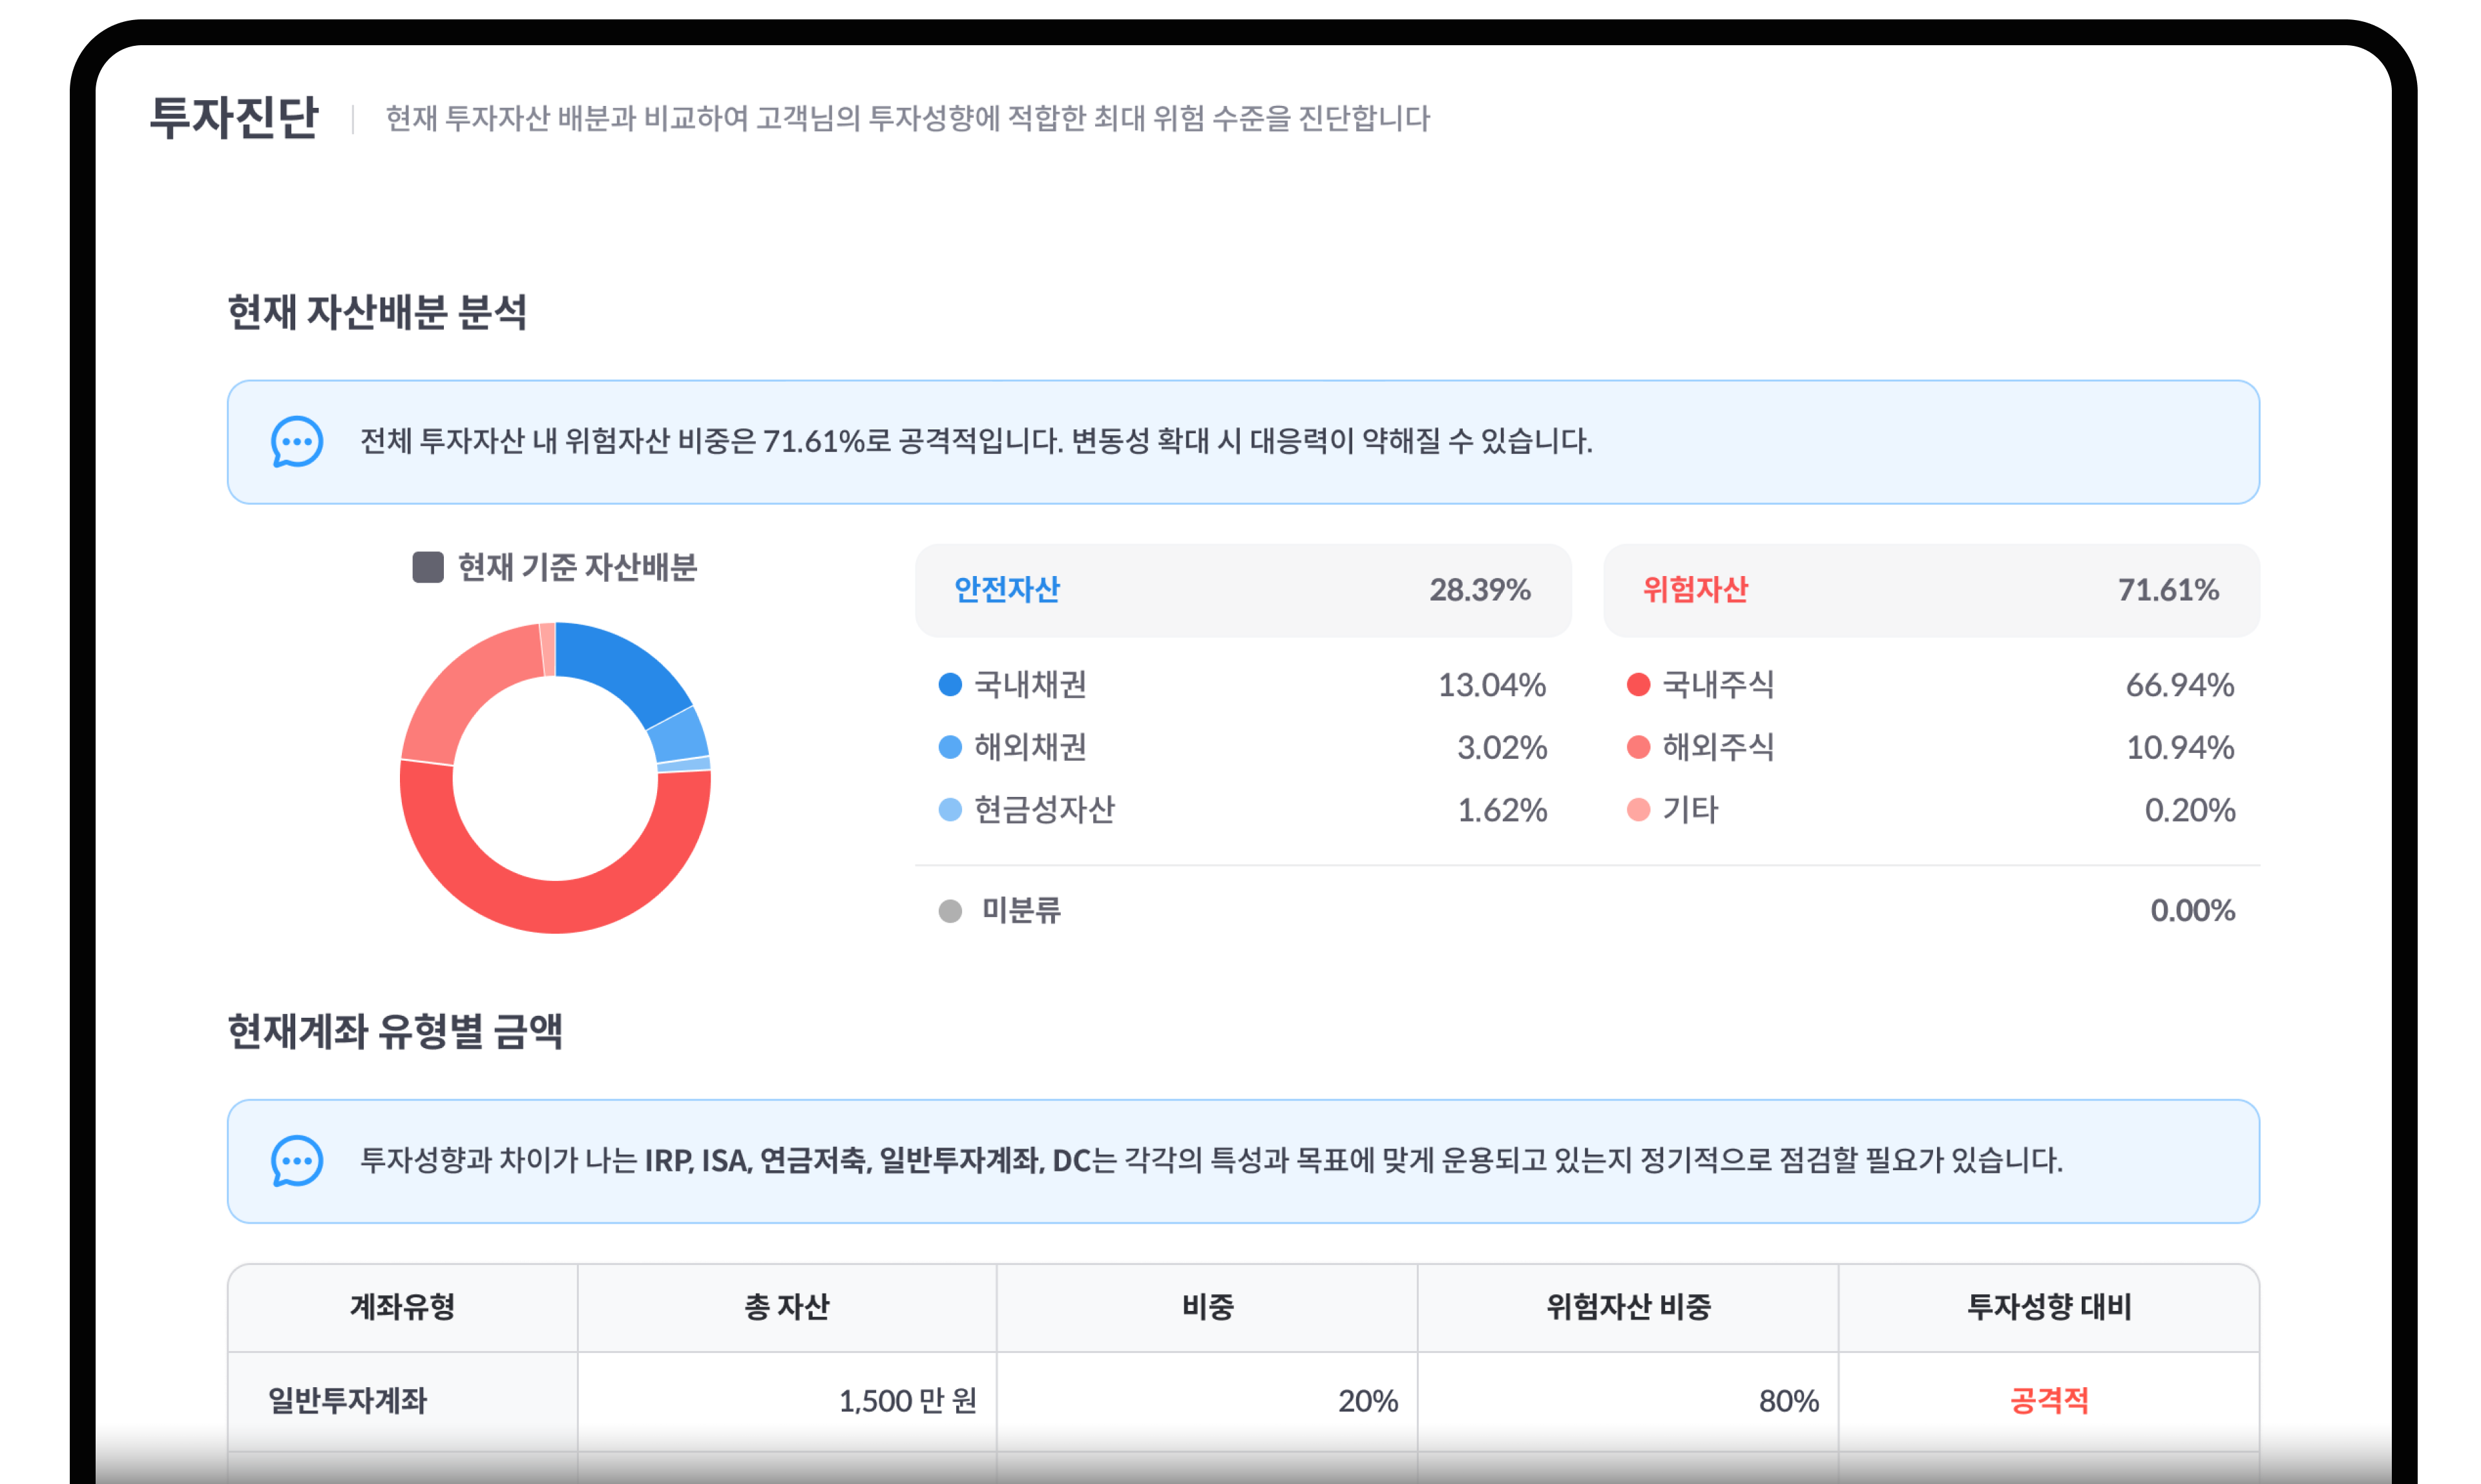2481x1484 pixels.
Task: Select the 위험자산 summary card
Action: (1931, 590)
